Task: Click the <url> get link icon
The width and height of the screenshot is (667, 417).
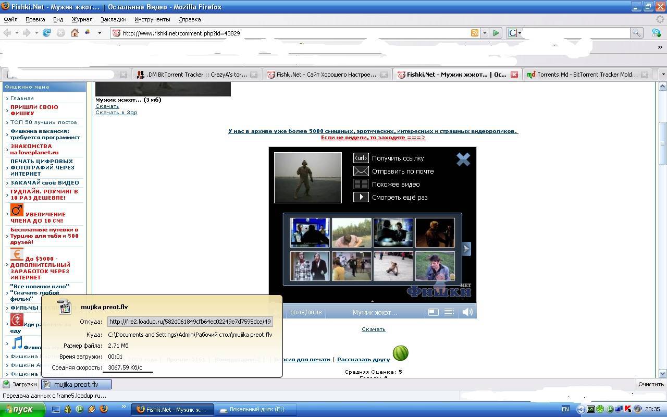Action: click(x=361, y=158)
